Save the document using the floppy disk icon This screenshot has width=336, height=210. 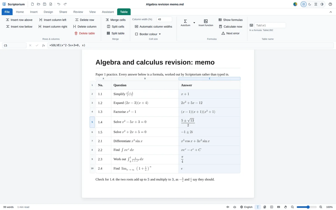point(45,4)
